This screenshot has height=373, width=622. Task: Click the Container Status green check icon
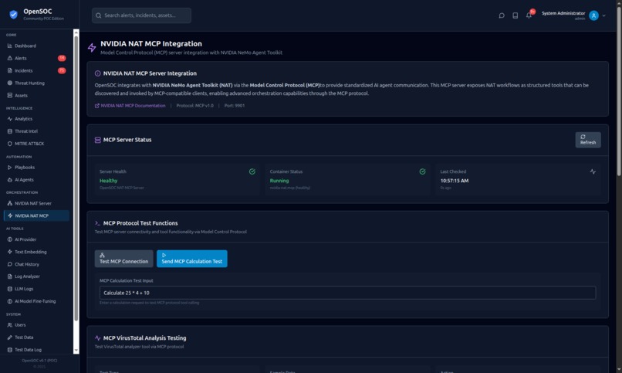422,171
